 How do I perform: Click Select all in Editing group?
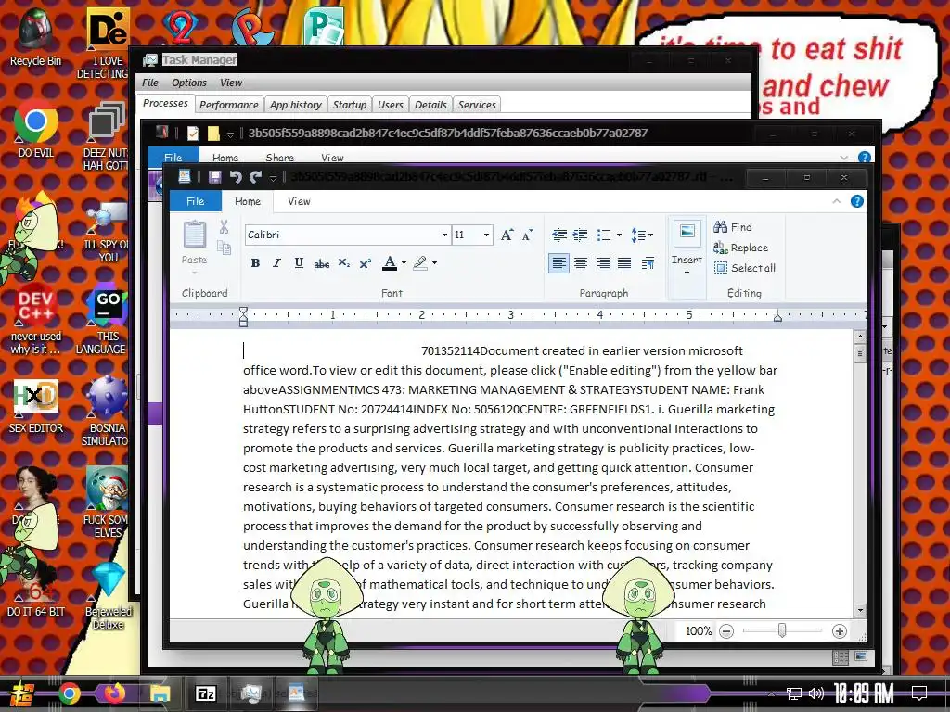(x=745, y=268)
